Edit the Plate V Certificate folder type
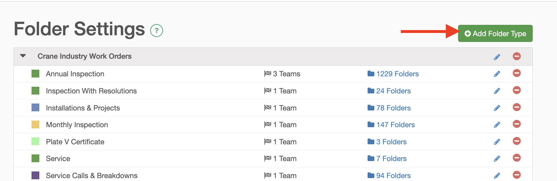The width and height of the screenshot is (557, 181). point(497,142)
